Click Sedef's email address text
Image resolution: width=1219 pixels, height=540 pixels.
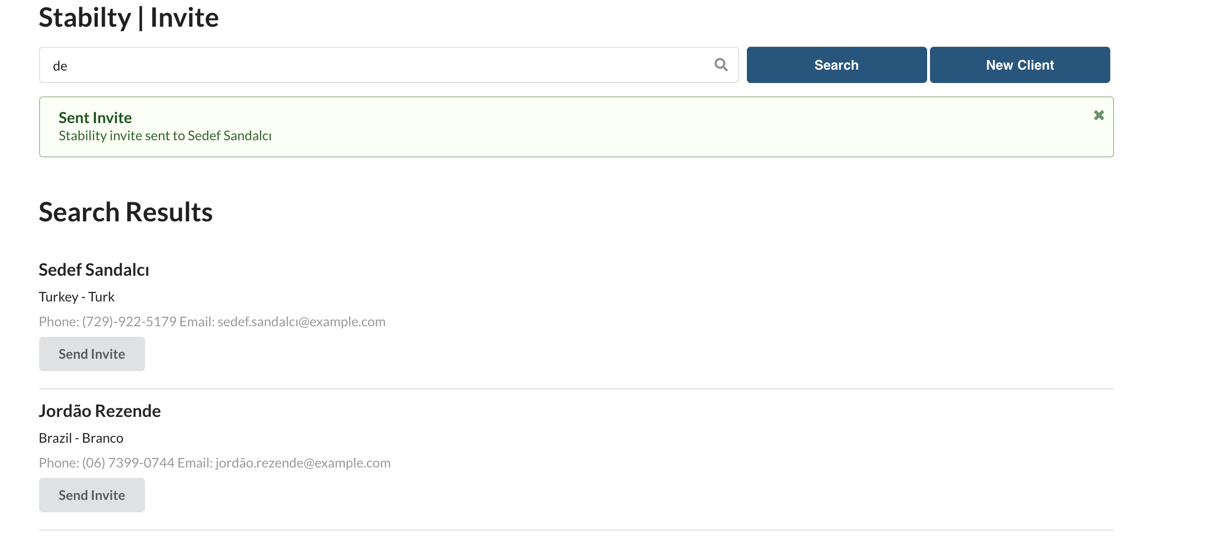pyautogui.click(x=301, y=322)
